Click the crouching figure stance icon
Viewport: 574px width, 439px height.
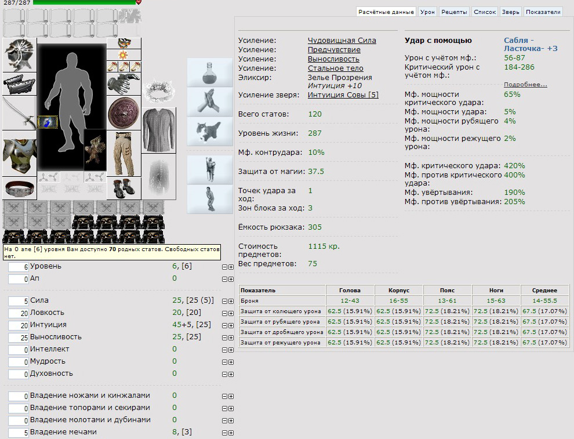click(x=210, y=199)
